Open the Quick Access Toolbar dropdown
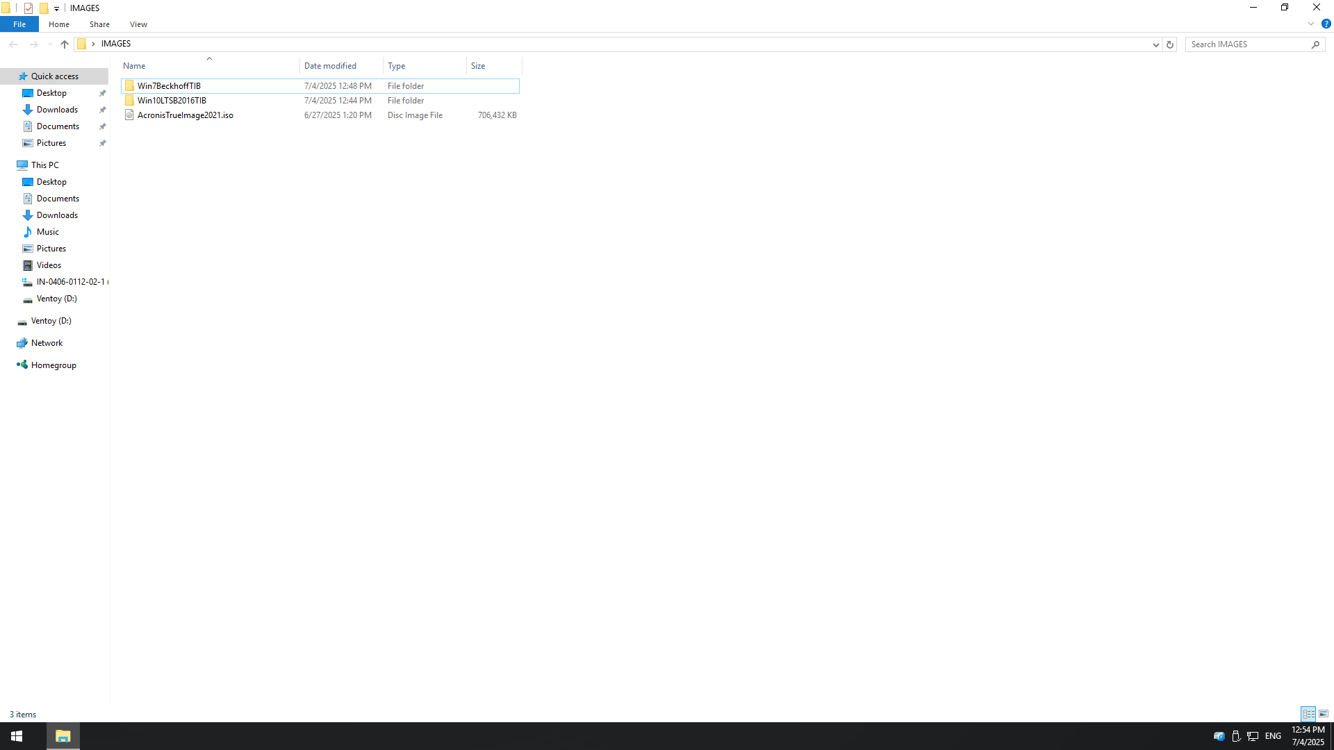This screenshot has width=1334, height=750. (57, 8)
